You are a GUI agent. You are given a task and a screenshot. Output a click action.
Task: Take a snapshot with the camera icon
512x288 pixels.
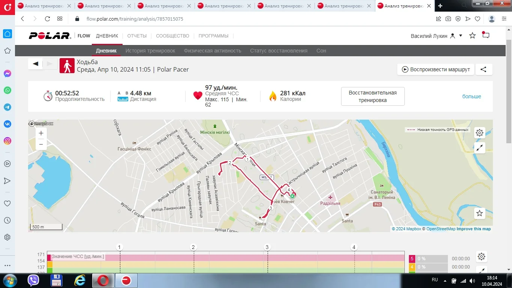448,19
